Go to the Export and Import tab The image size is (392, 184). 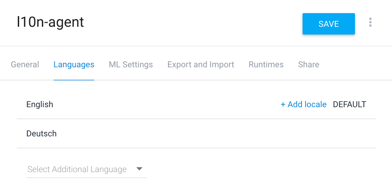coord(201,65)
